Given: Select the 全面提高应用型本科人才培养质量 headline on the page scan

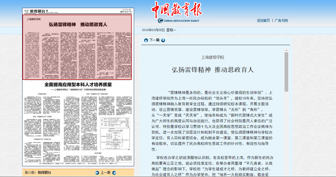Looking at the screenshot, I should pos(78,84).
